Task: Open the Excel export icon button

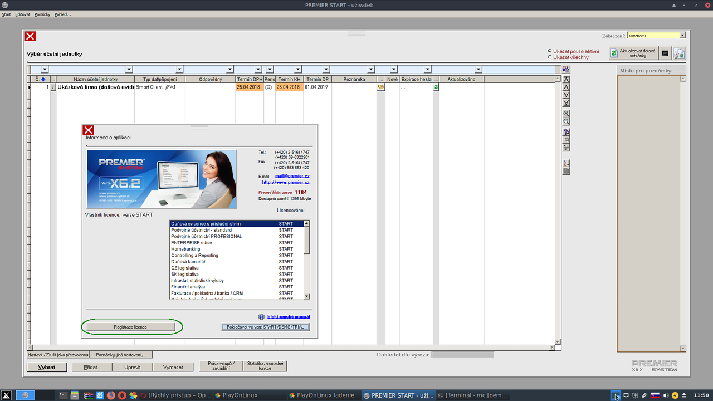Action: (679, 53)
